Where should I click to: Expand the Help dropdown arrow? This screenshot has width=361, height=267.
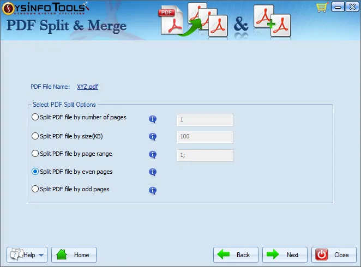pos(41,255)
